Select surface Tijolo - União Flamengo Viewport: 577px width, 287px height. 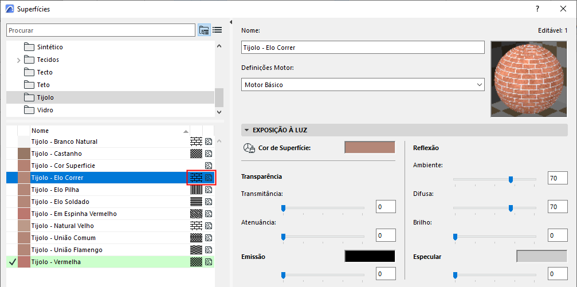tap(111, 250)
